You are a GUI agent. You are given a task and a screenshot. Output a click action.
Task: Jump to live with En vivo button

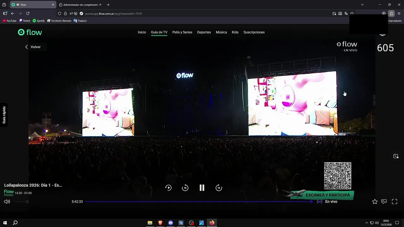327,201
